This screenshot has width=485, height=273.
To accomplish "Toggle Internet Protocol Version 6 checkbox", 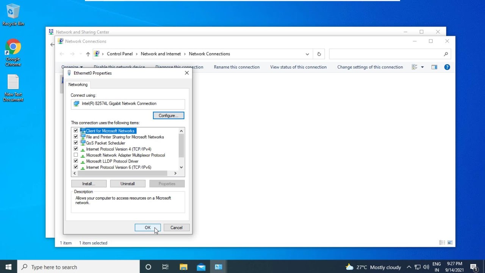I will coord(76,167).
